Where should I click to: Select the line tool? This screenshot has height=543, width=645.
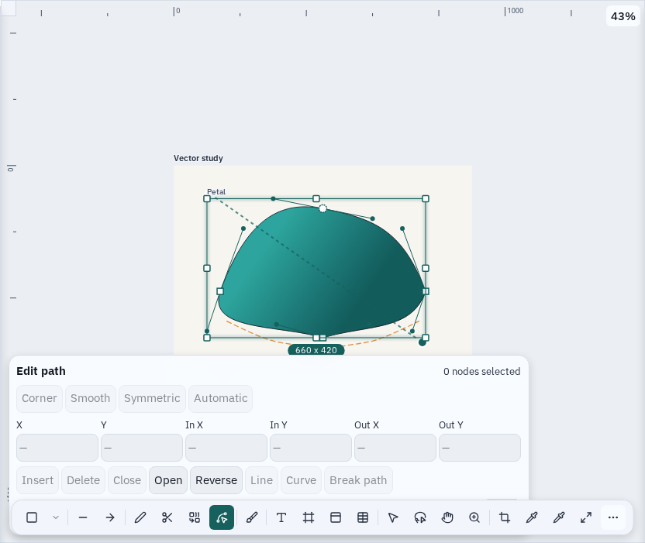coord(83,517)
